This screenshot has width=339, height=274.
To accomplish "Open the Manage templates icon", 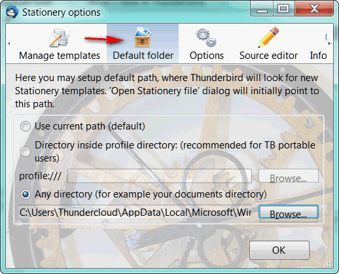I will [60, 37].
